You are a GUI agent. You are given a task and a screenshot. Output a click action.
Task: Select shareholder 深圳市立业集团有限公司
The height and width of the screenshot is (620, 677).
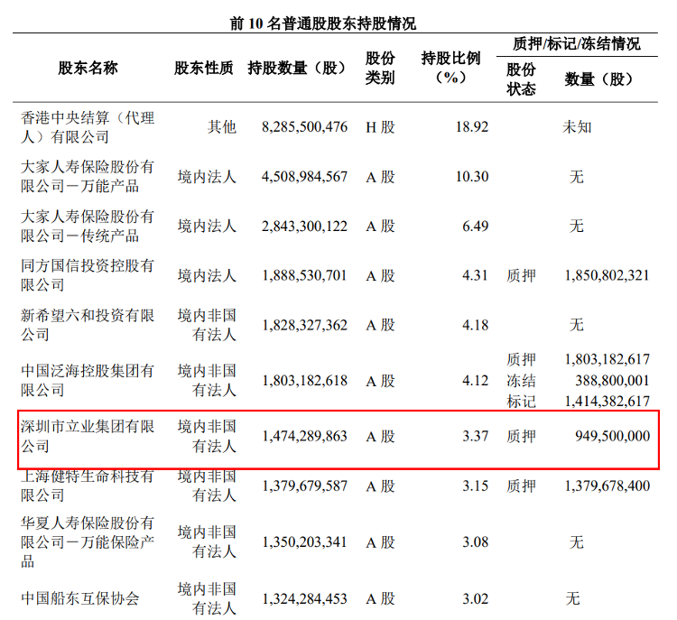pos(88,436)
